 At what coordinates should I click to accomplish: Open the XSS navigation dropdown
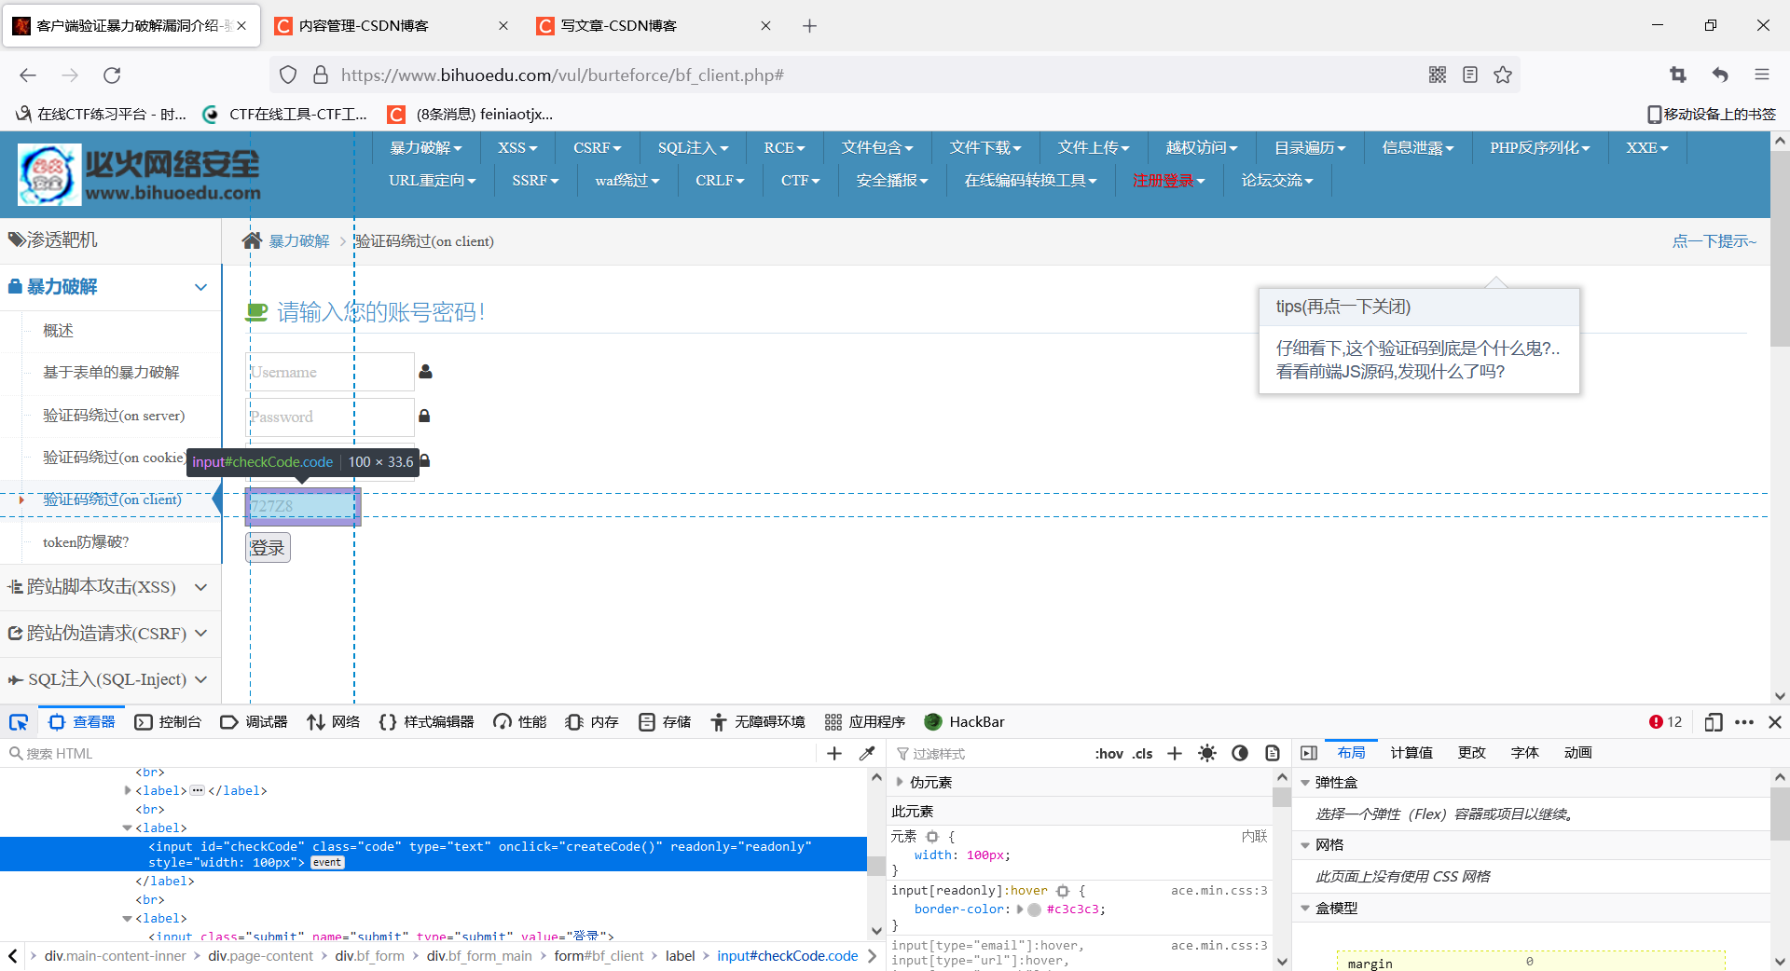click(516, 147)
